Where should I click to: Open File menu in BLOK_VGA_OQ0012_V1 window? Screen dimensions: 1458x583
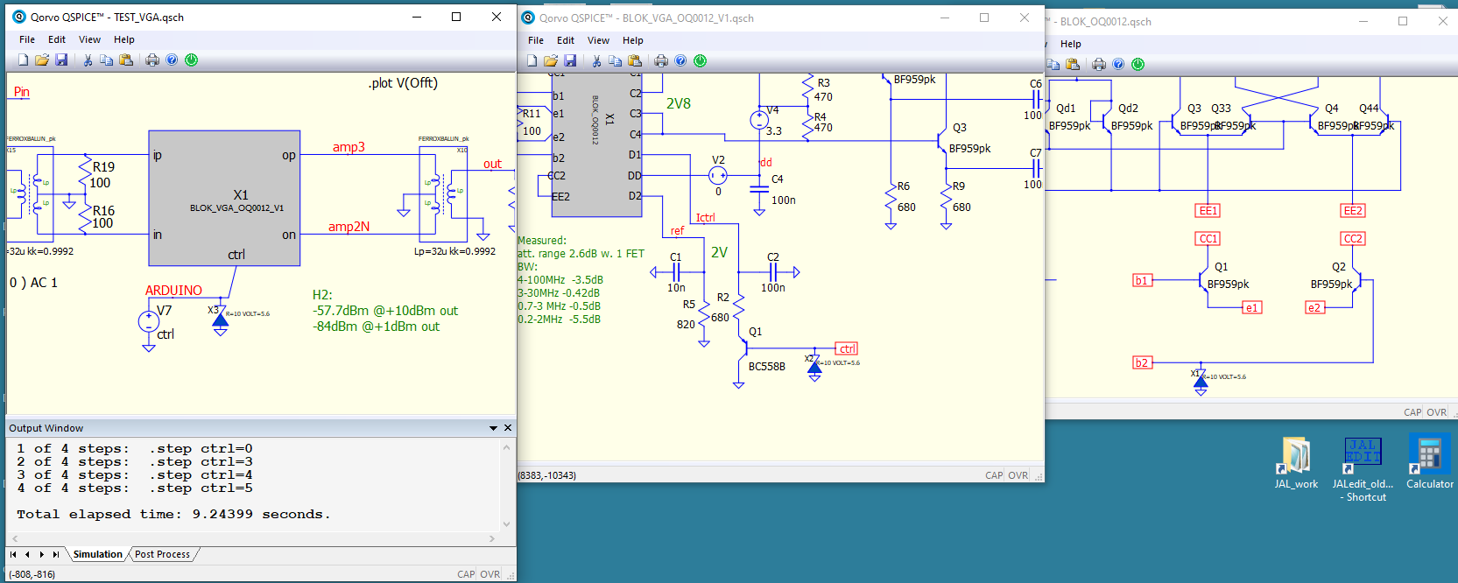point(536,40)
